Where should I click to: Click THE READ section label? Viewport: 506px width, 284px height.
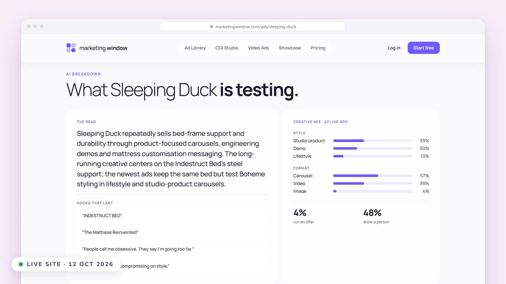click(x=86, y=122)
